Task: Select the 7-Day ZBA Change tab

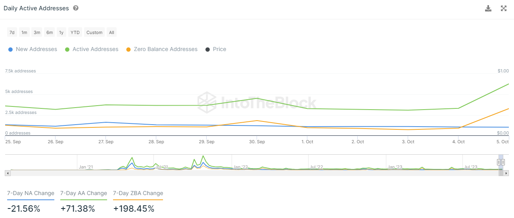Action: pos(138,193)
